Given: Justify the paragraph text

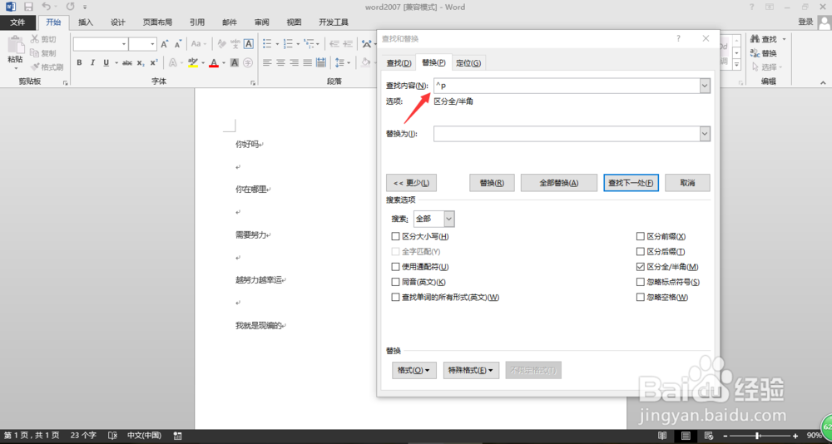Looking at the screenshot, I should click(307, 62).
